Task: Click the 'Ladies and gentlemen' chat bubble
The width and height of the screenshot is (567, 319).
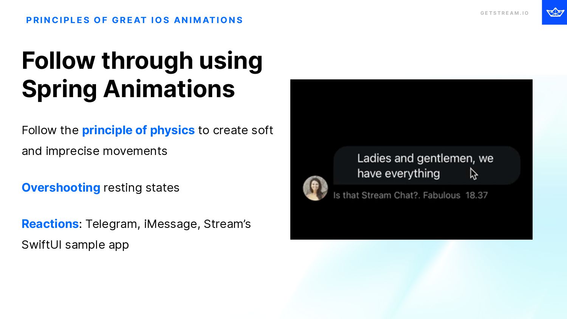Action: pyautogui.click(x=427, y=166)
